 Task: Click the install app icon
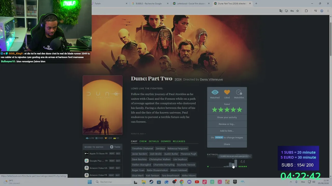[287, 11]
